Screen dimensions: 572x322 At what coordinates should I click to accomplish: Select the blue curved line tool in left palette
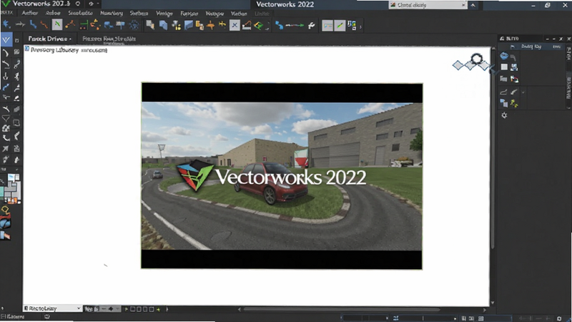click(6, 87)
